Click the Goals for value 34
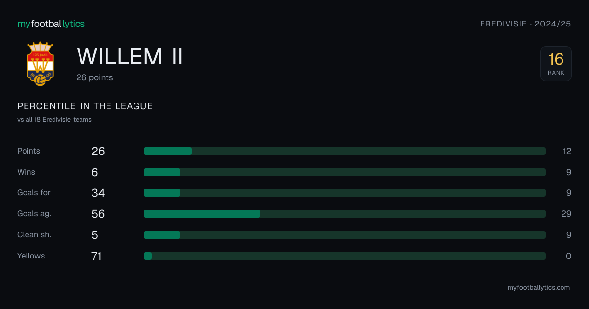 (x=98, y=193)
